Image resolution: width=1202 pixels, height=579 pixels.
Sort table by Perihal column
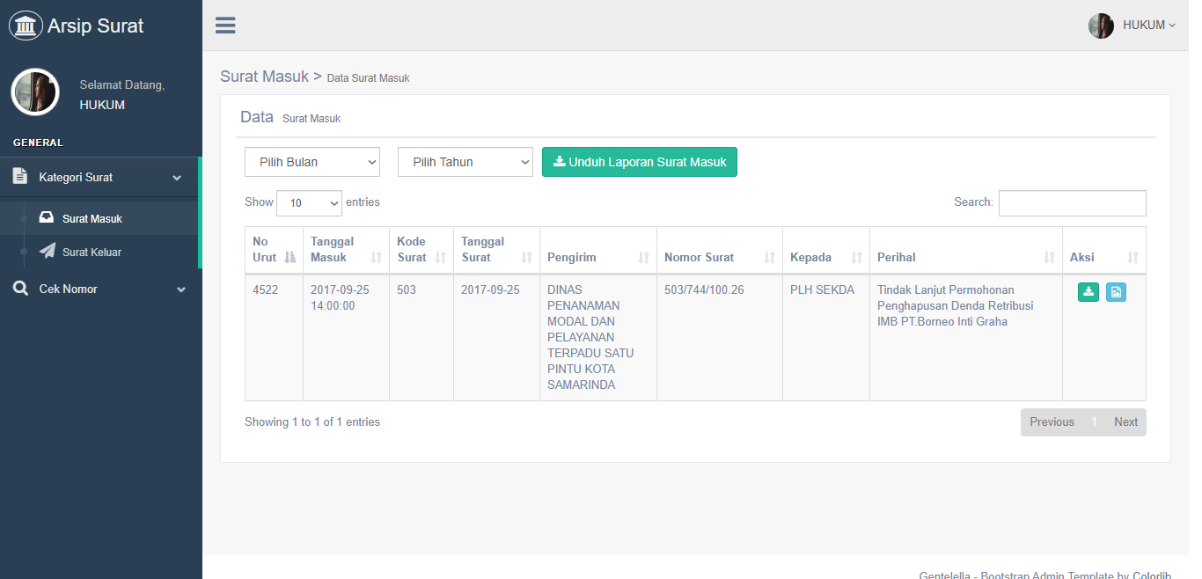click(965, 257)
